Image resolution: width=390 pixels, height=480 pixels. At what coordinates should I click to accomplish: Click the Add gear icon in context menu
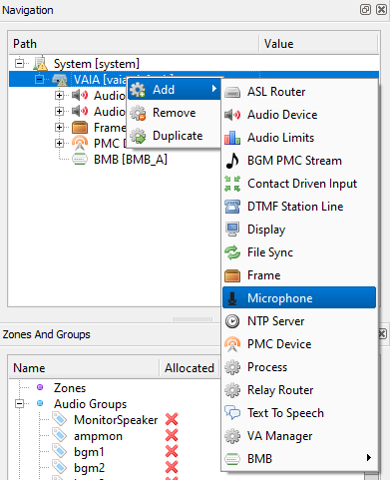pos(138,90)
